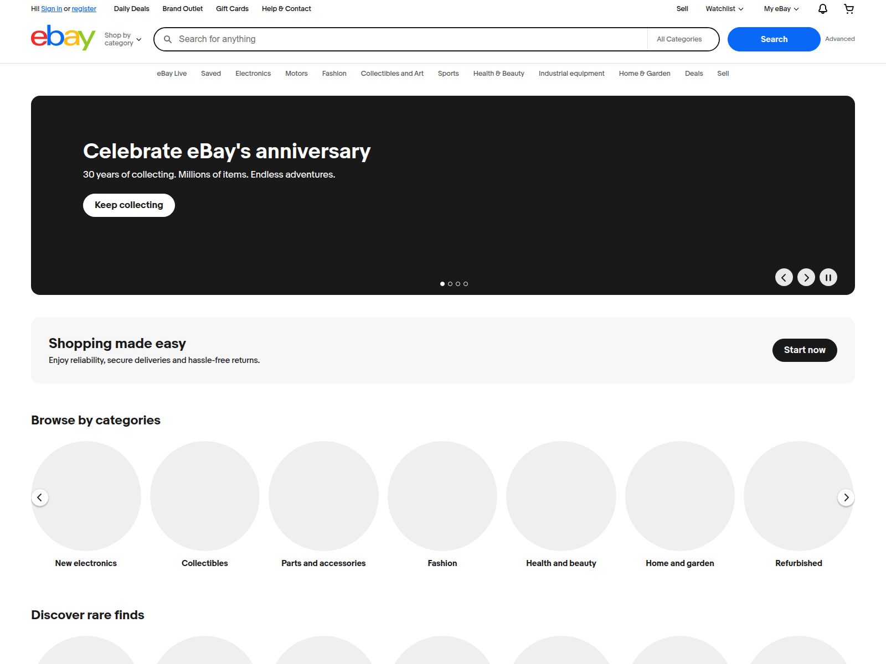The width and height of the screenshot is (886, 664).
Task: Click the Keep collecting button
Action: pos(128,205)
